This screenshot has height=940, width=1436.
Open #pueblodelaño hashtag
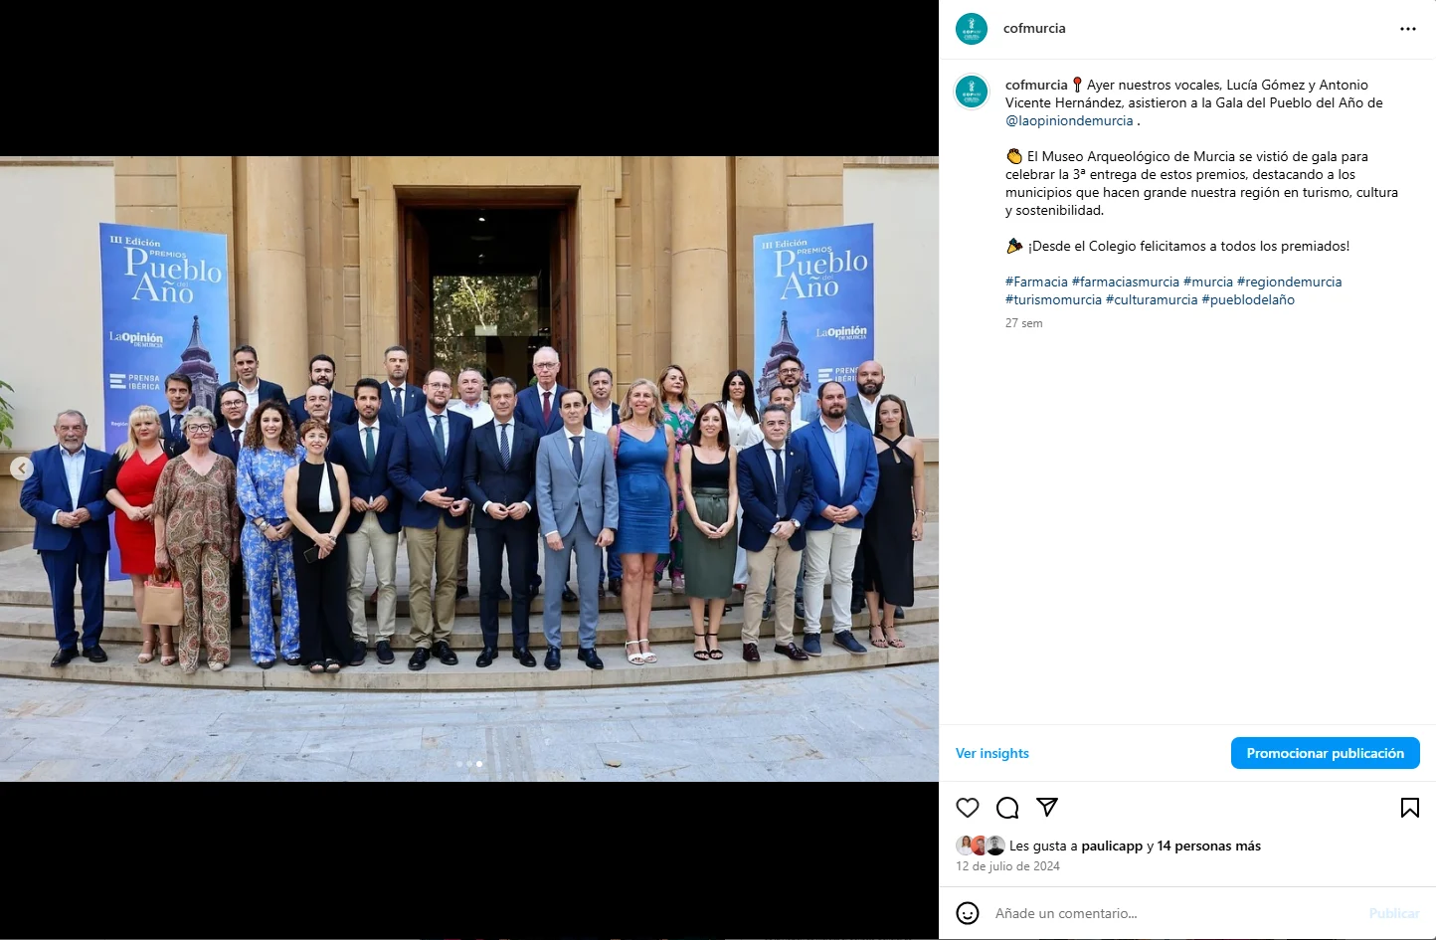tap(1248, 299)
